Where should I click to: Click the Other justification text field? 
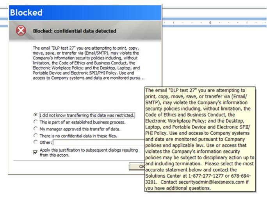[x=98, y=143]
